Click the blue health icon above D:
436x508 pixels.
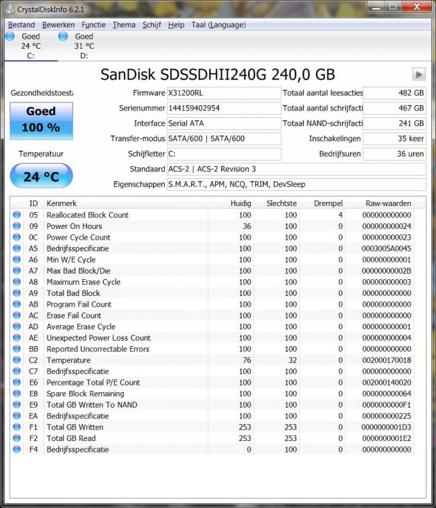click(63, 36)
